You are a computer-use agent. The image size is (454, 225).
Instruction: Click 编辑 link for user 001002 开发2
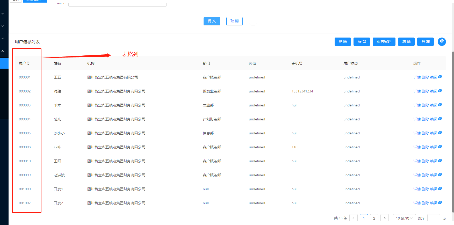coord(434,203)
